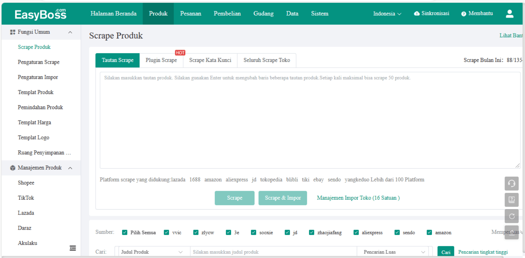The image size is (525, 258).
Task: Open TikTok product management
Action: [26, 198]
